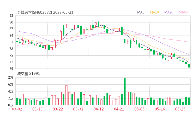Click the tallest red hollow volume bar near 6万

coord(67,95)
